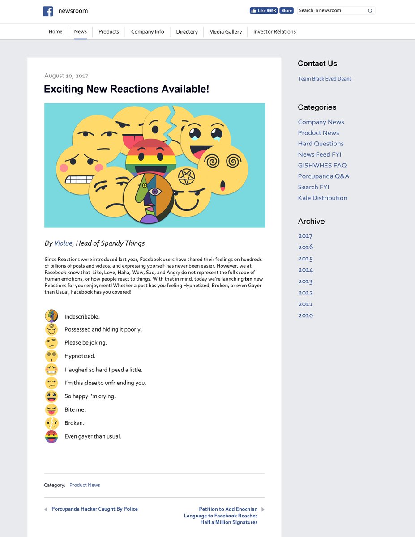The height and width of the screenshot is (537, 415).
Task: Click the Possessed and hiding it poorly emoji
Action: coord(51,329)
